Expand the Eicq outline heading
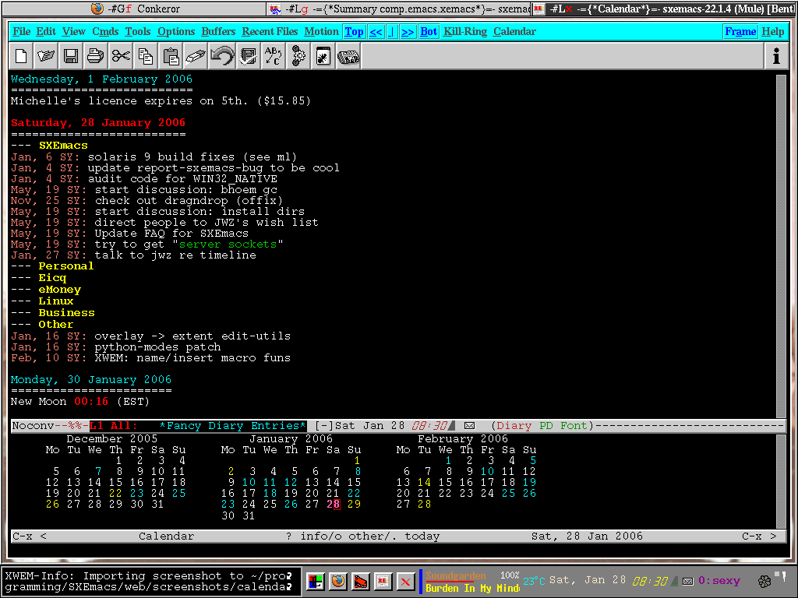This screenshot has width=798, height=598. [x=52, y=278]
